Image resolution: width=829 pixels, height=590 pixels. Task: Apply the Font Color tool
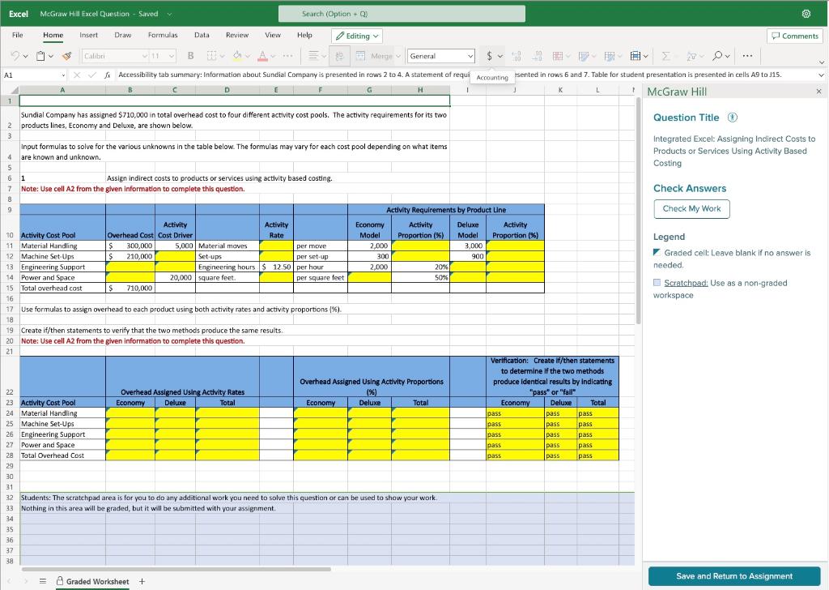tap(261, 57)
